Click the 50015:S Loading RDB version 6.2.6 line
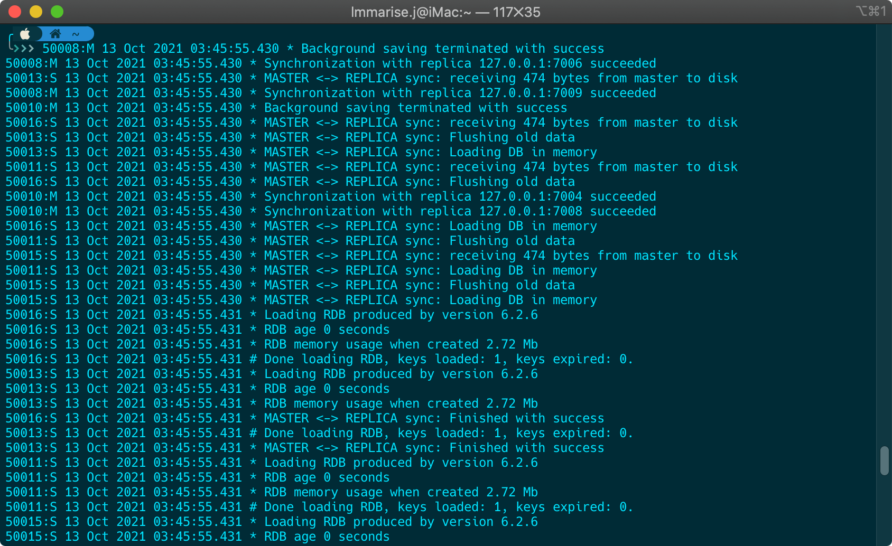The image size is (892, 546). 272,522
